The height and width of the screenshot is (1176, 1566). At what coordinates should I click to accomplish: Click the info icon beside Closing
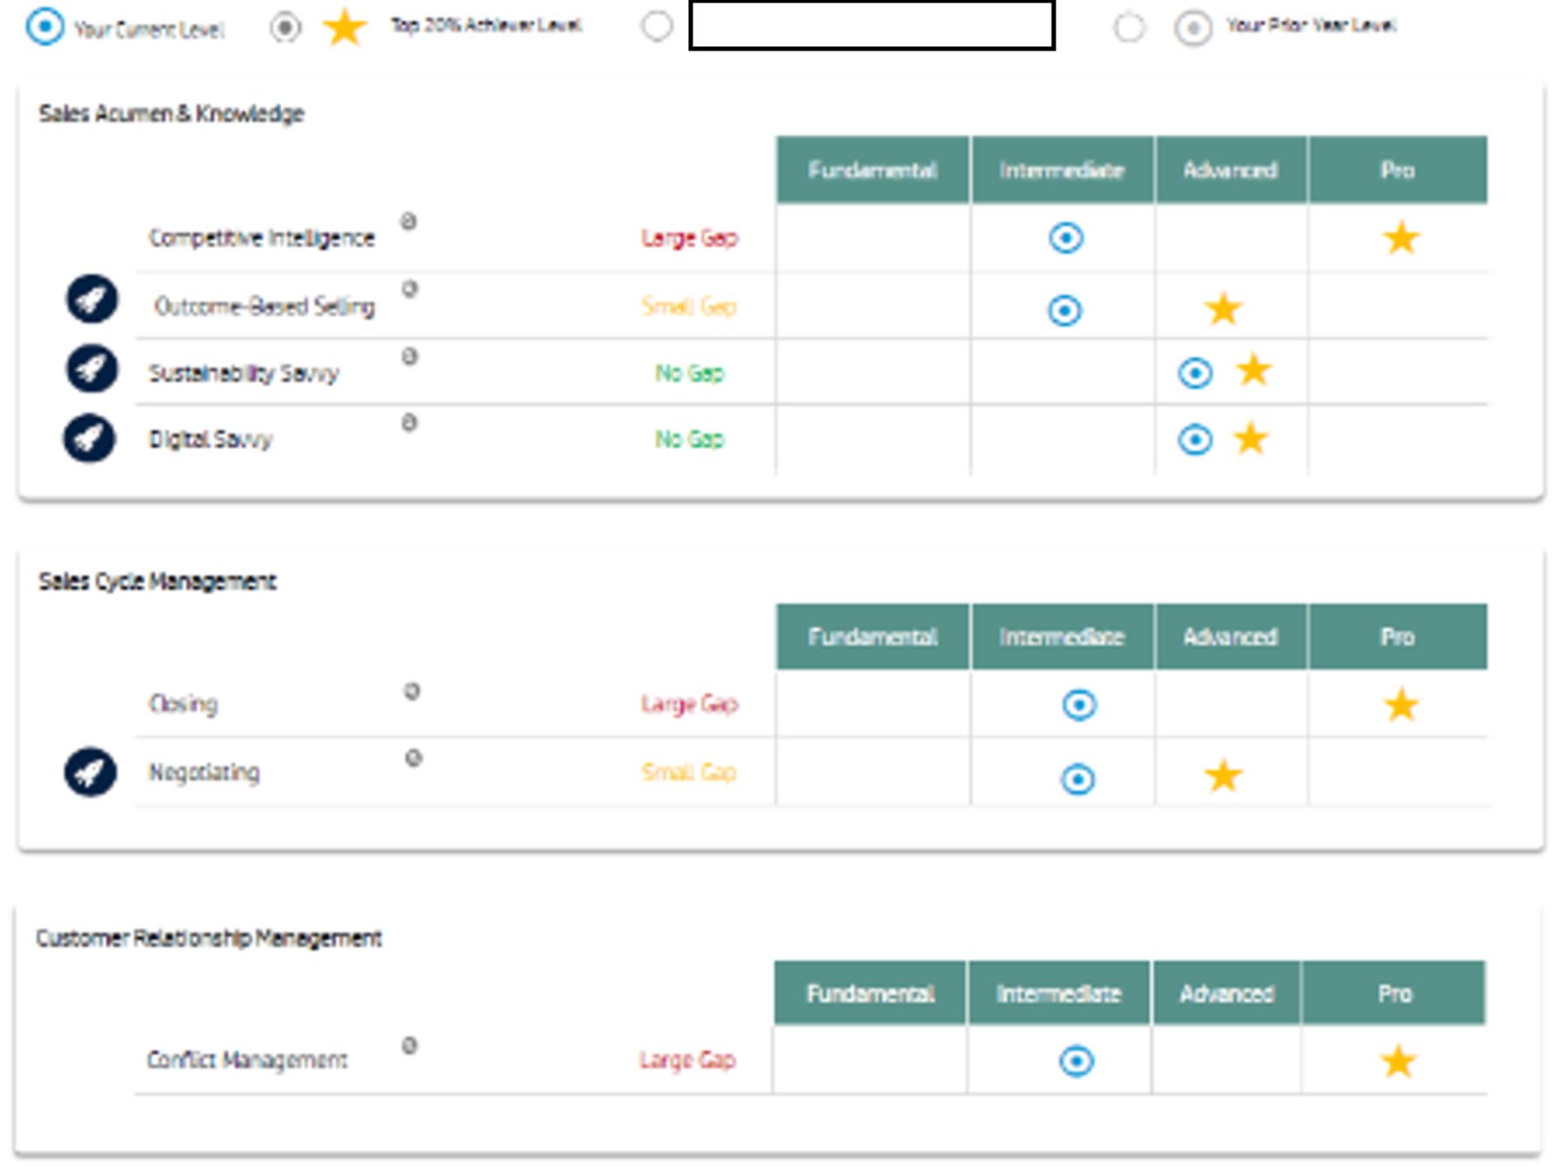pyautogui.click(x=411, y=691)
